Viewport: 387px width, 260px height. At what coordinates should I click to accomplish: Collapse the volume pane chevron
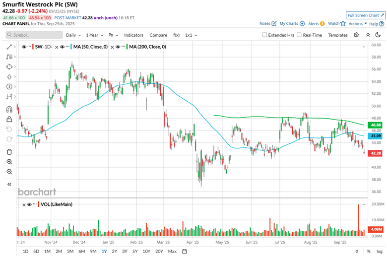pos(364,204)
